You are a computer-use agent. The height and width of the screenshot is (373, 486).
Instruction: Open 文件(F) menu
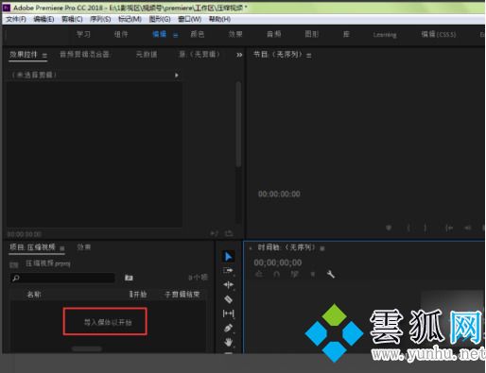16,19
